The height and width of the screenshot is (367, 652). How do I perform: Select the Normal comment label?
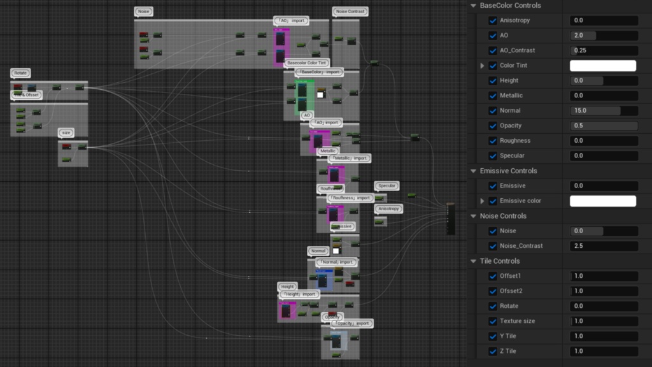pos(318,251)
